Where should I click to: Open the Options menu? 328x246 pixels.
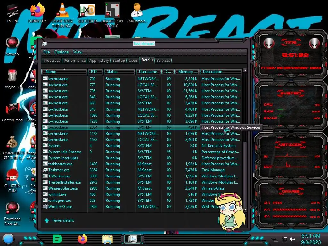point(61,52)
